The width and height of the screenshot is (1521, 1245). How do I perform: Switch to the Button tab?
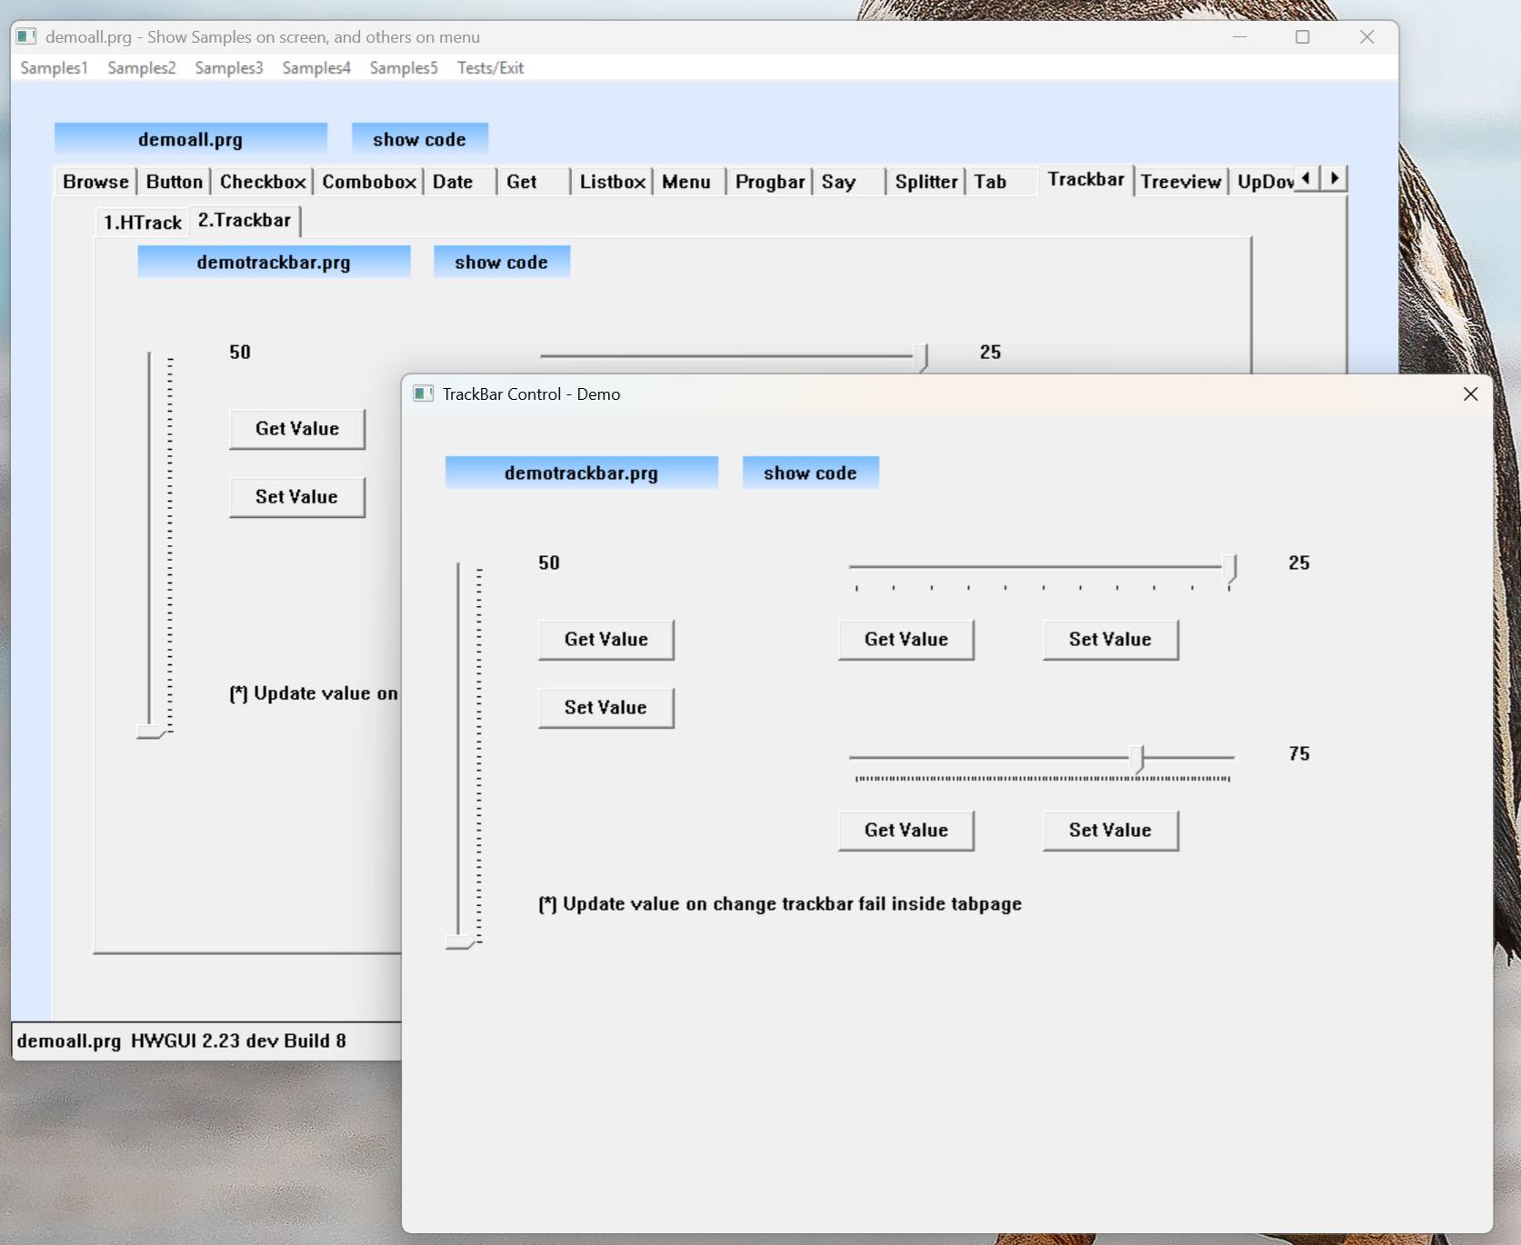[175, 182]
